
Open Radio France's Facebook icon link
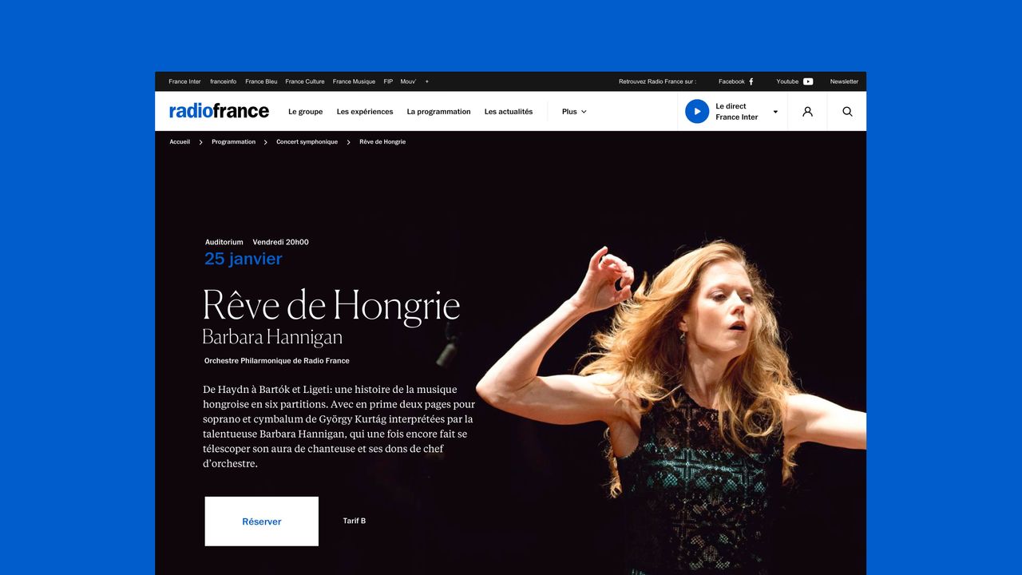coord(751,81)
